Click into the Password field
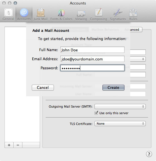Screen dimensions: 156x161 92,68
